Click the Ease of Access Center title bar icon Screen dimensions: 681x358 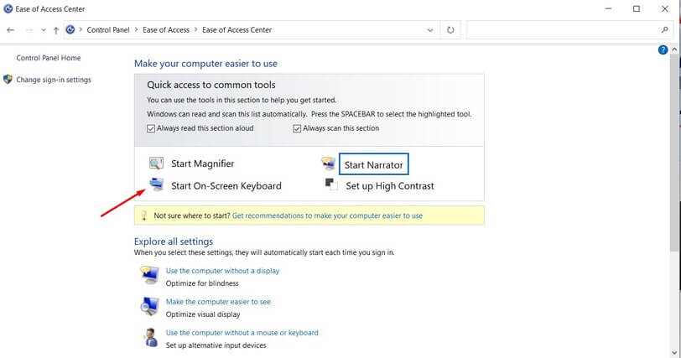[x=8, y=8]
